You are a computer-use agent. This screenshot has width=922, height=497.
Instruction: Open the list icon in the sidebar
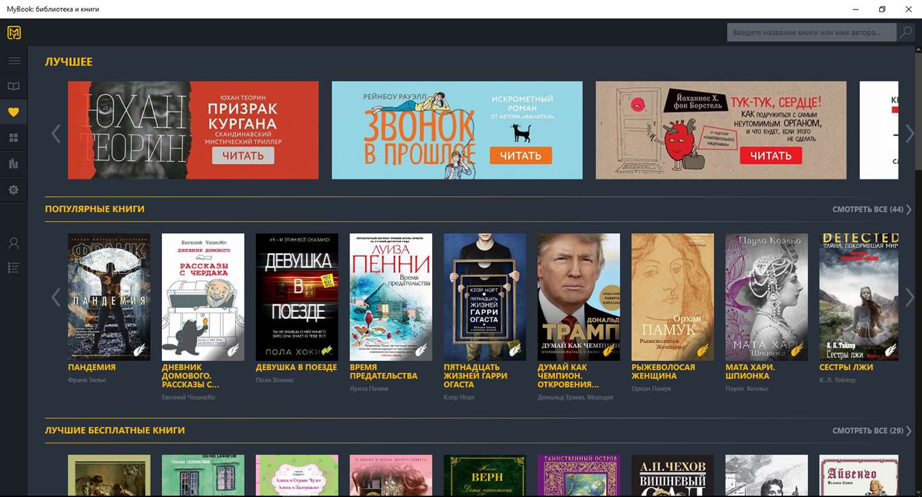[x=14, y=268]
